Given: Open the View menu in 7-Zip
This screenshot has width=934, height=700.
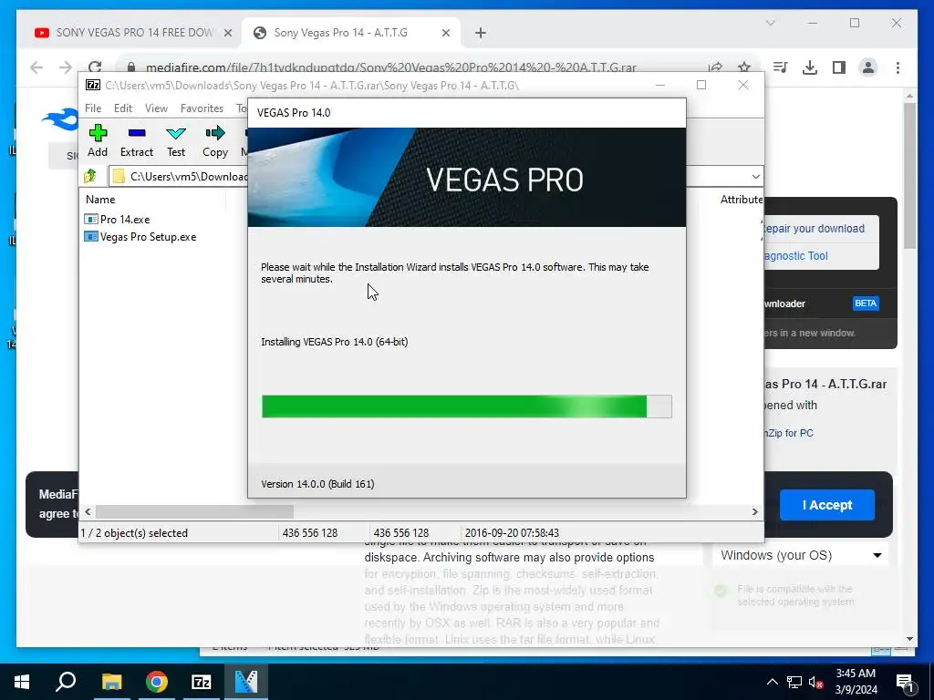Looking at the screenshot, I should (x=156, y=108).
